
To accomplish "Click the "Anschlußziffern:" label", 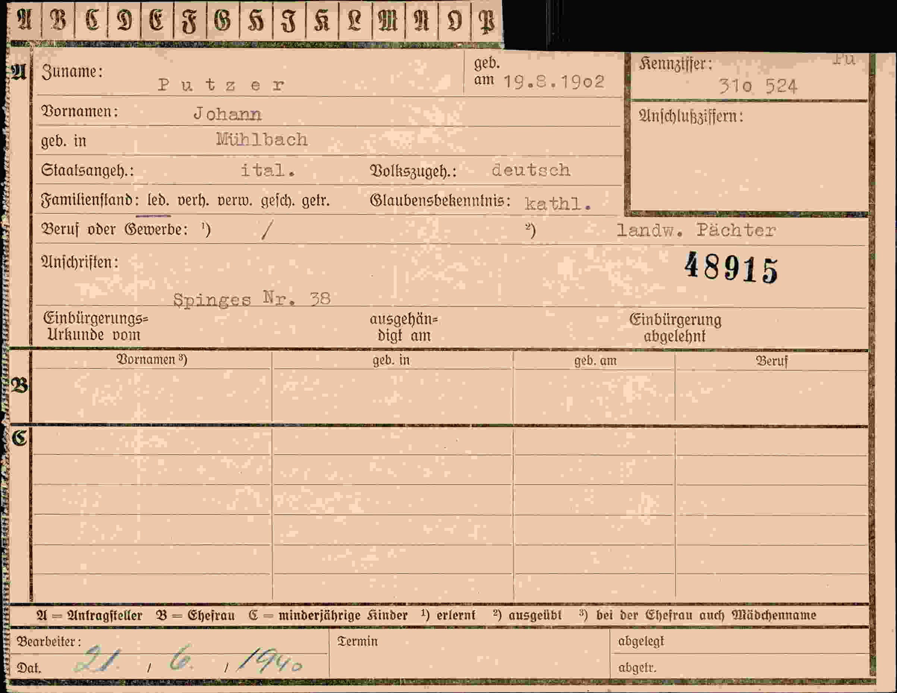I will click(691, 116).
